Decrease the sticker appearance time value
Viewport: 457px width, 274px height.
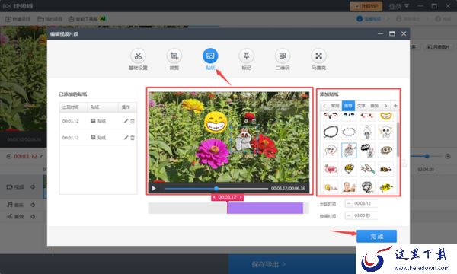349,203
